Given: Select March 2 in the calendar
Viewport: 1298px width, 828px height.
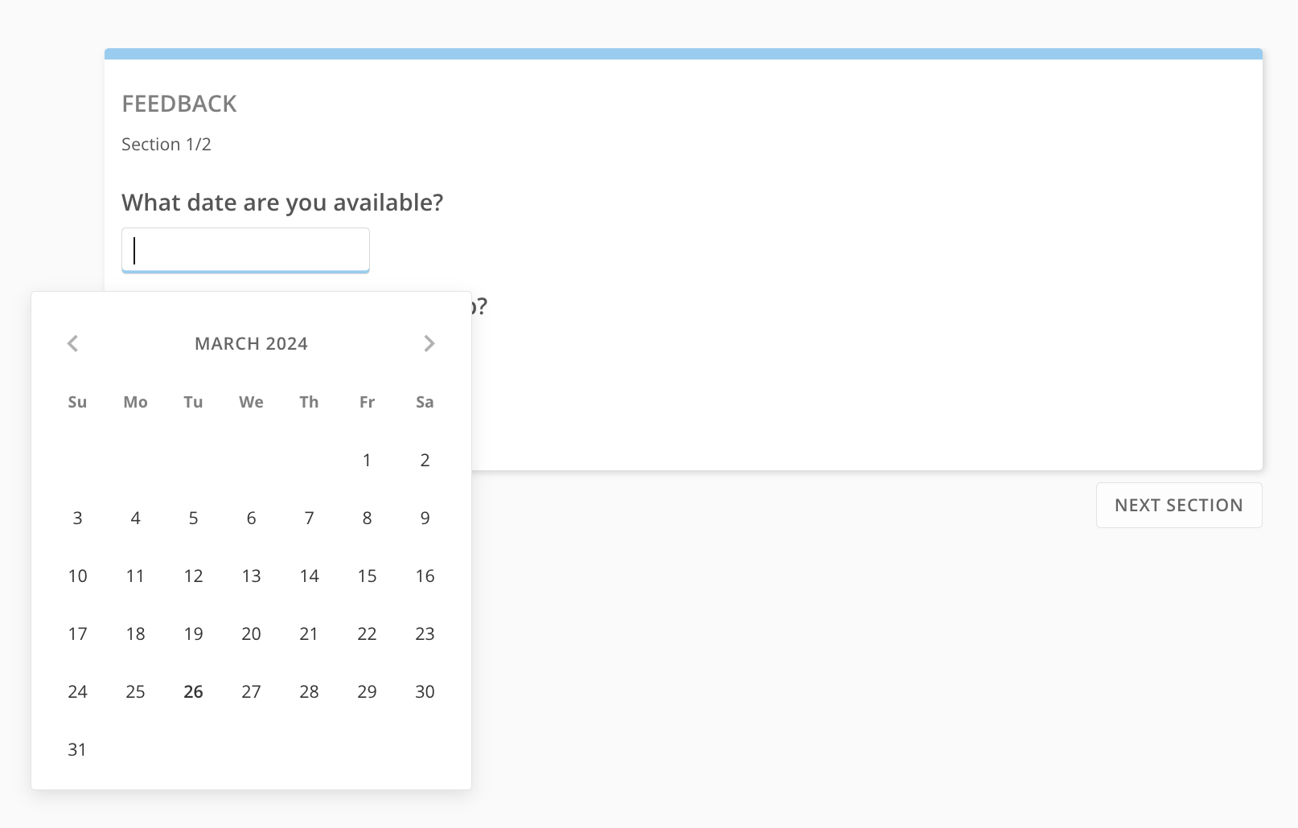Looking at the screenshot, I should pyautogui.click(x=425, y=460).
